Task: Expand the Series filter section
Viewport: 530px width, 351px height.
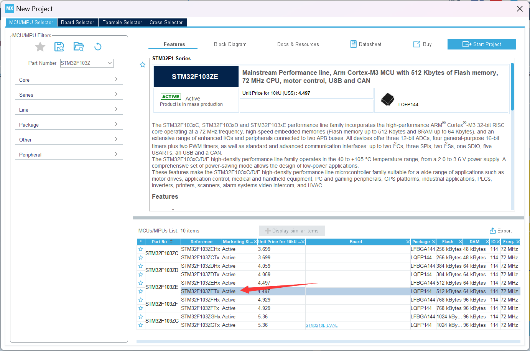Action: coord(69,95)
